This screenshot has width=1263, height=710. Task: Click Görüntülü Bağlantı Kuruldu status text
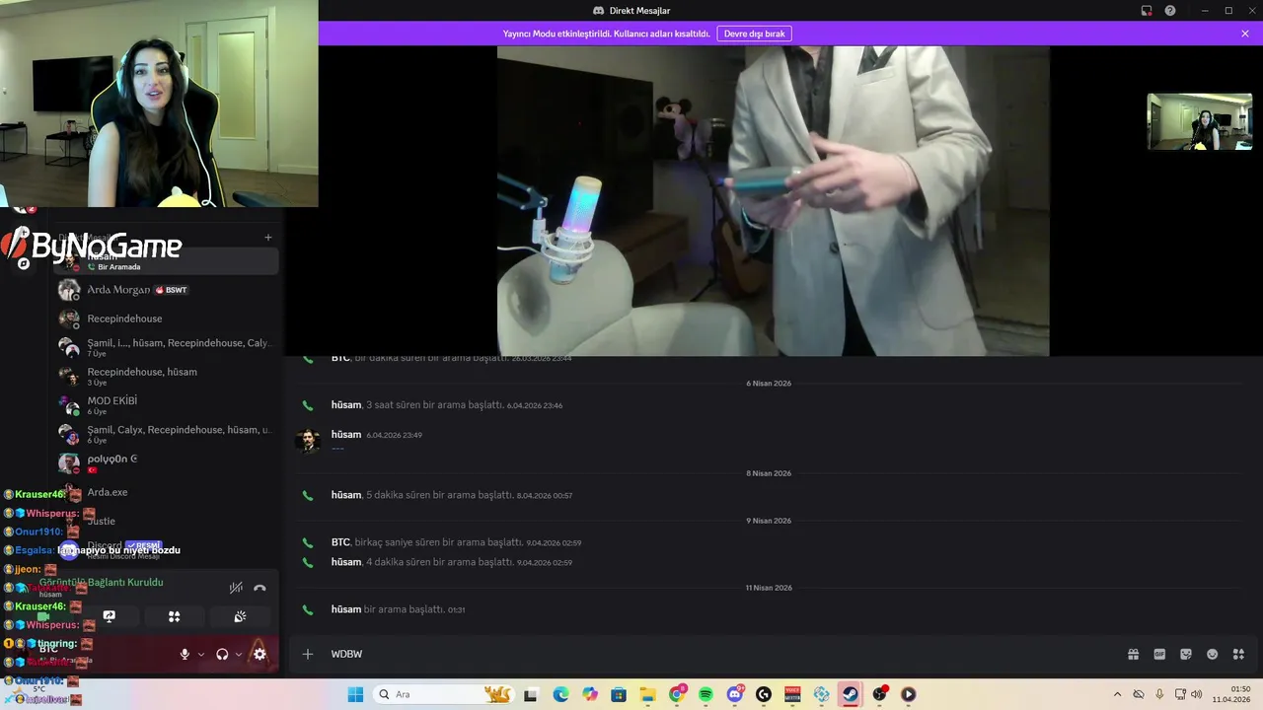coord(102,582)
